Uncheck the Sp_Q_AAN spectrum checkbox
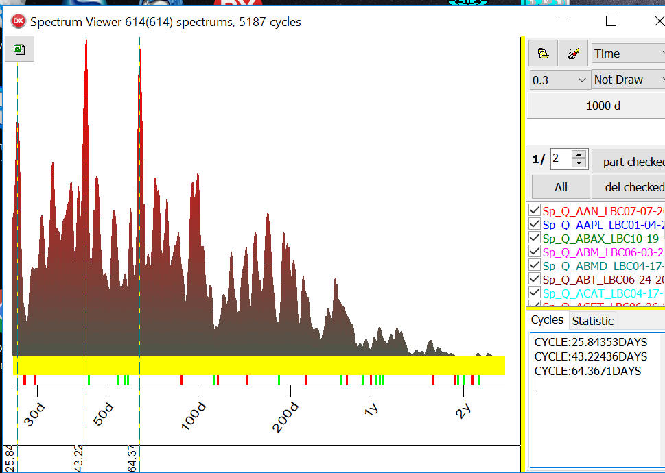 coord(535,210)
